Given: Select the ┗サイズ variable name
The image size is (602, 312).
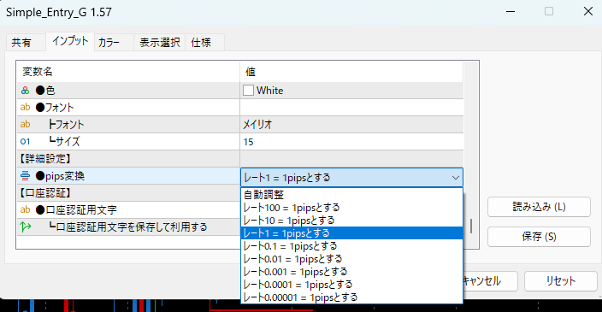Looking at the screenshot, I should point(64,142).
